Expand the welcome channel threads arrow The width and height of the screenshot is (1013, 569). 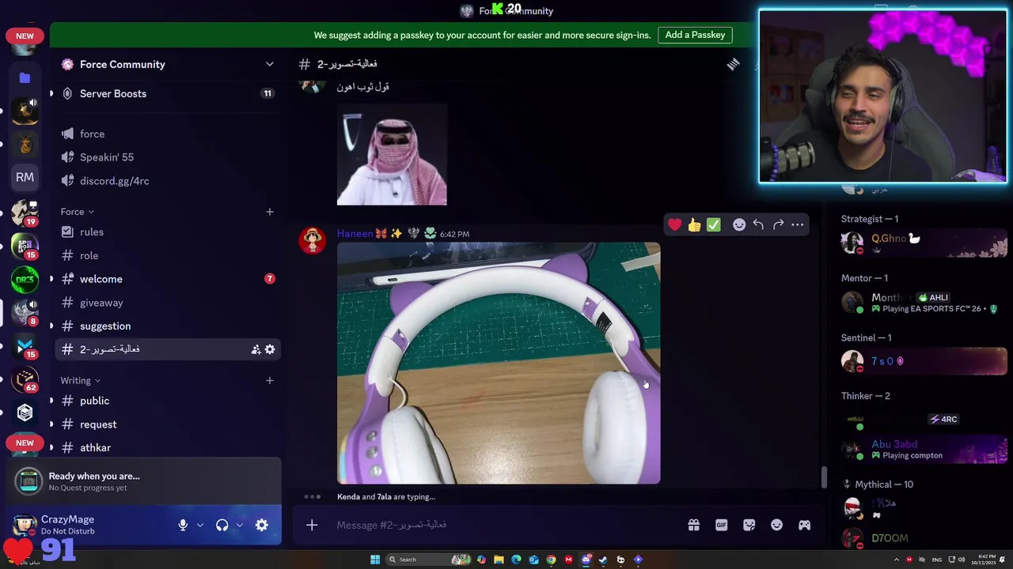[51, 279]
